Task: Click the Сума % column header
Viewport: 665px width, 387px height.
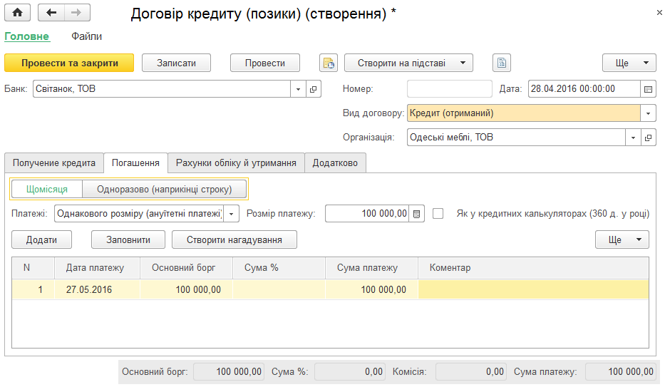Action: pyautogui.click(x=279, y=268)
